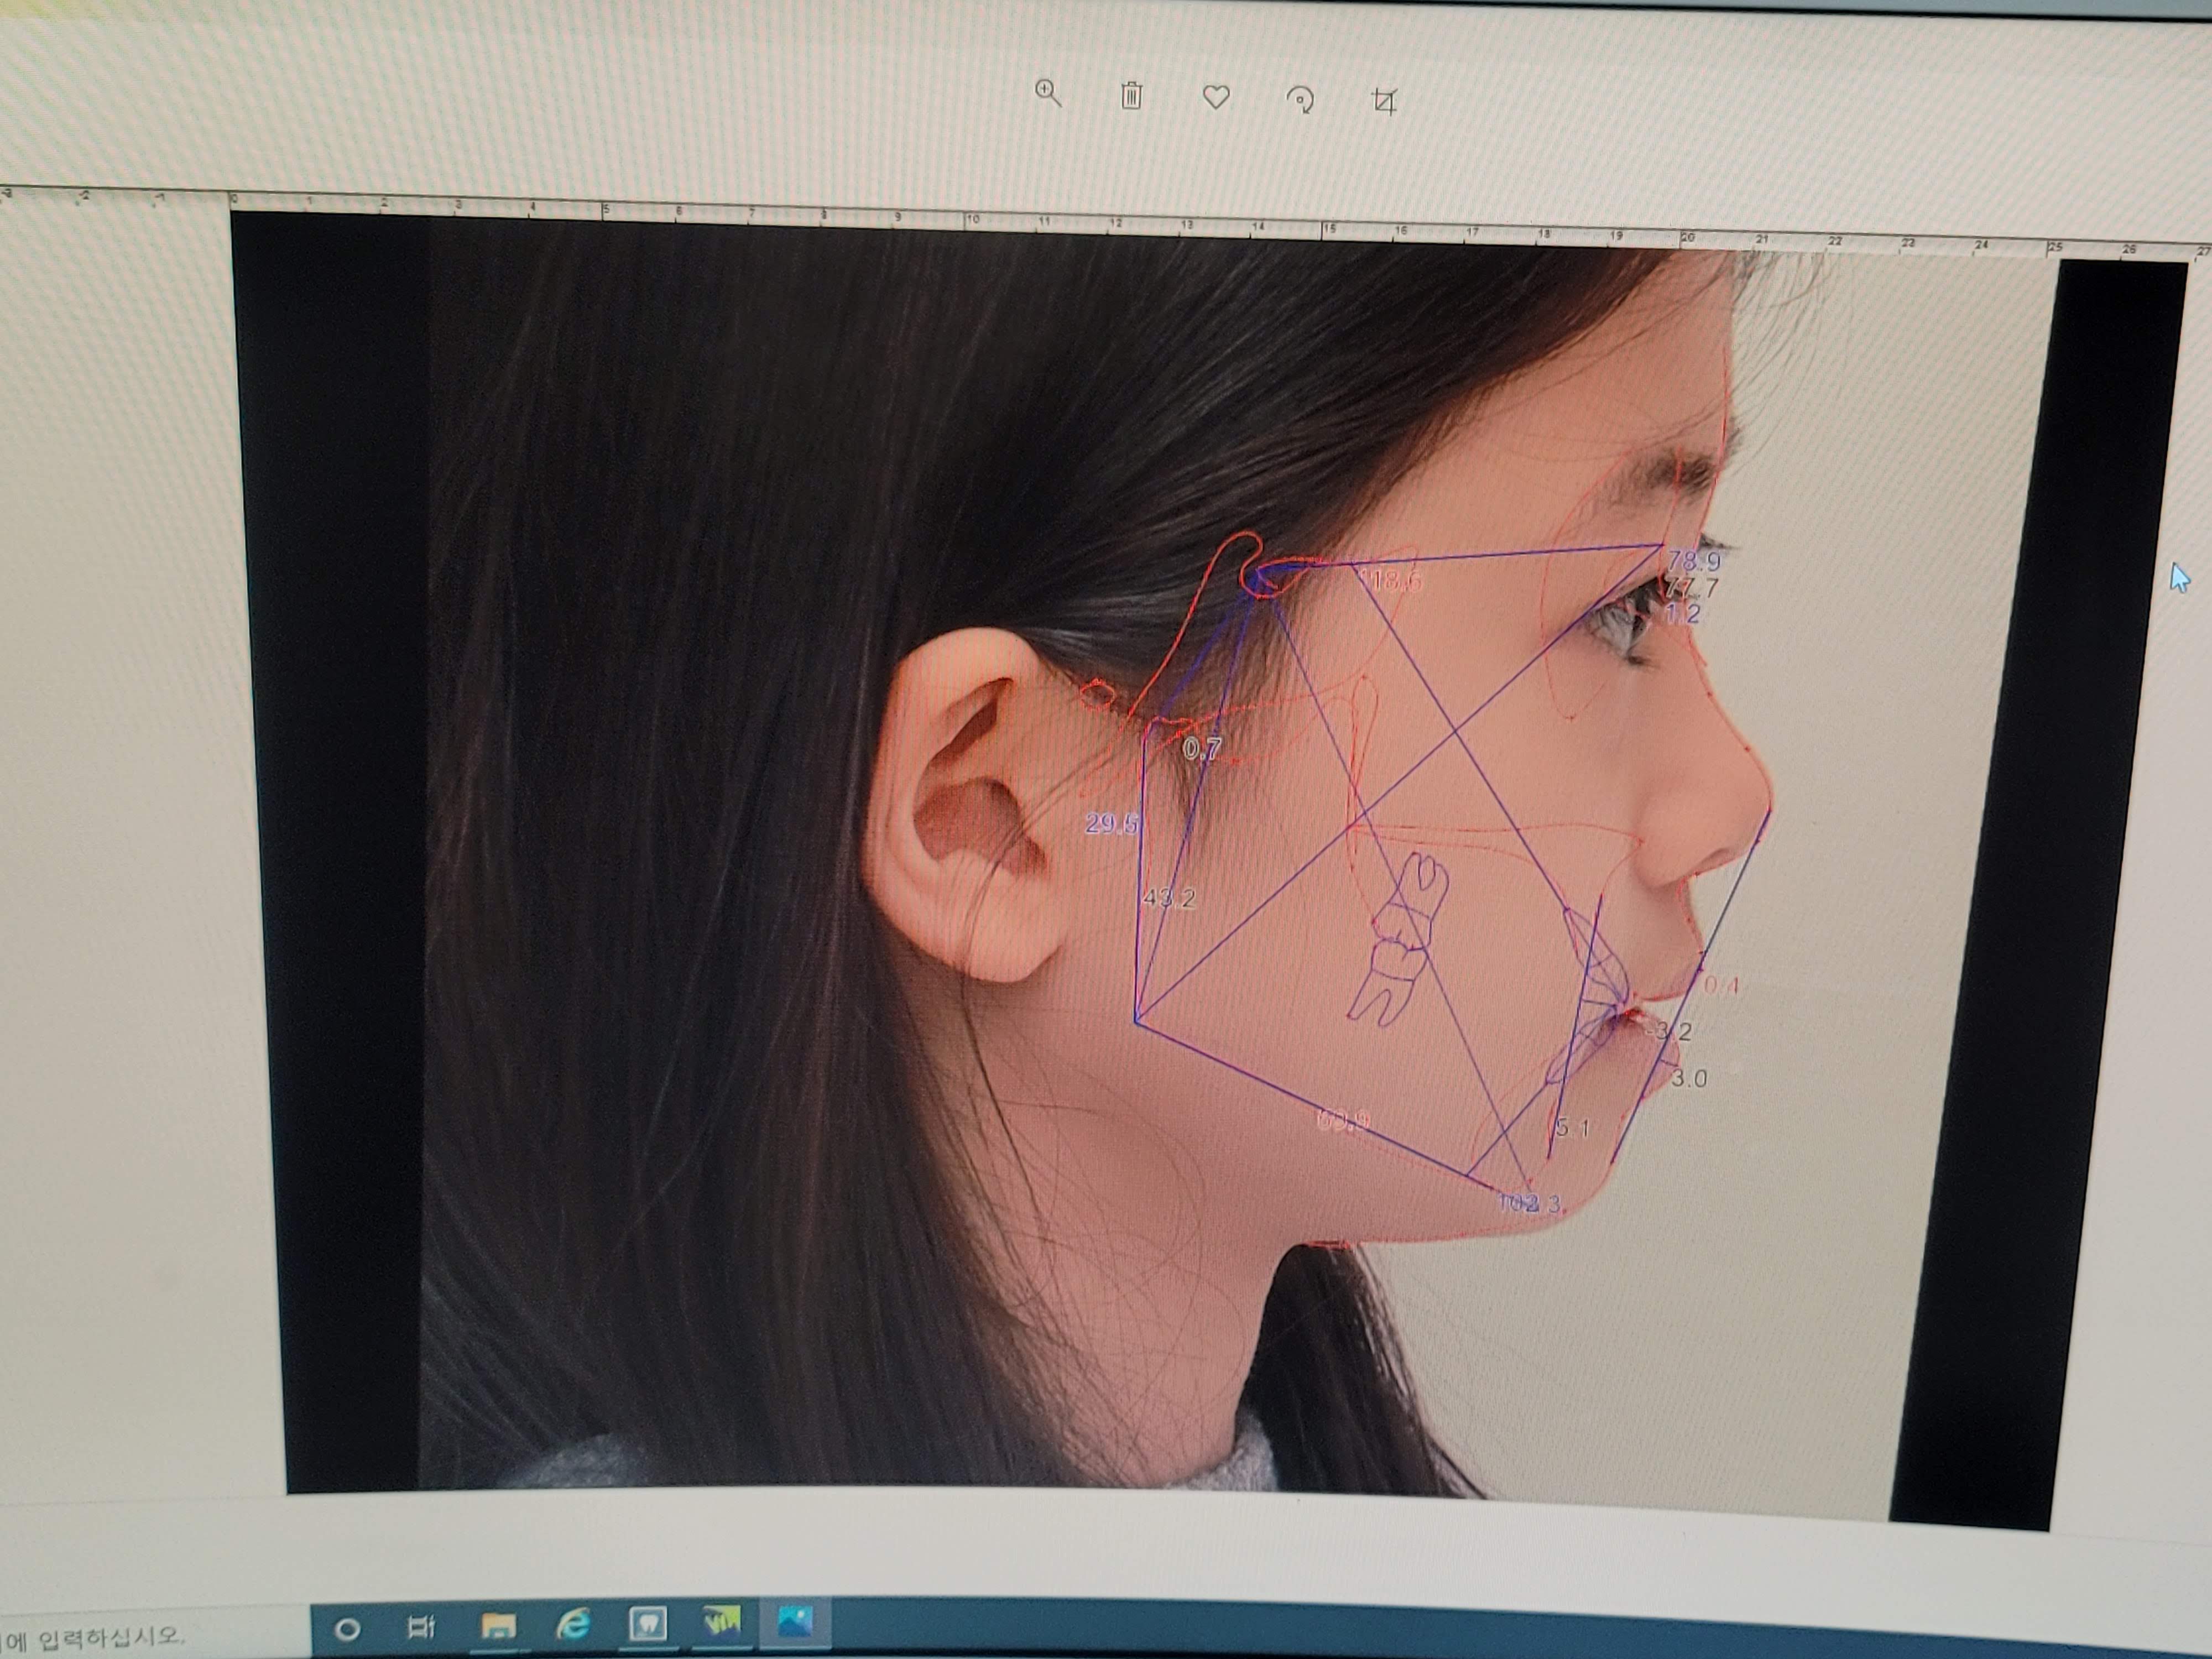Open Task View from the taskbar
The width and height of the screenshot is (2212, 1659).
pos(421,1627)
